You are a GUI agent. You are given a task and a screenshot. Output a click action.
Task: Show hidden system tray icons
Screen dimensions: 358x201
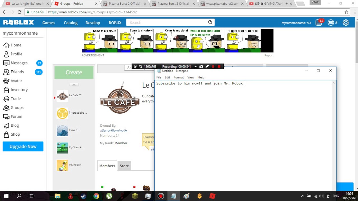coord(302,196)
